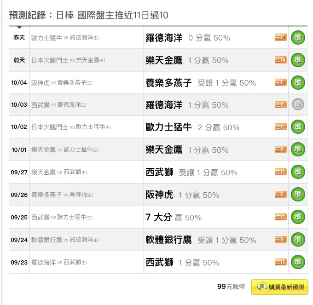The width and height of the screenshot is (313, 305).
Task: Click the orange 主推 tag in 09/27 row
Action: pyautogui.click(x=281, y=172)
